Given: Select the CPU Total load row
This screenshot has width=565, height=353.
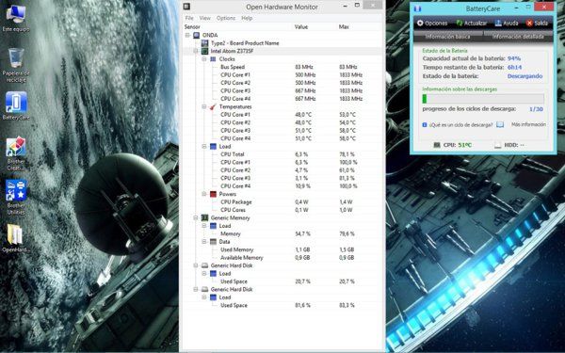Looking at the screenshot, I should click(282, 154).
